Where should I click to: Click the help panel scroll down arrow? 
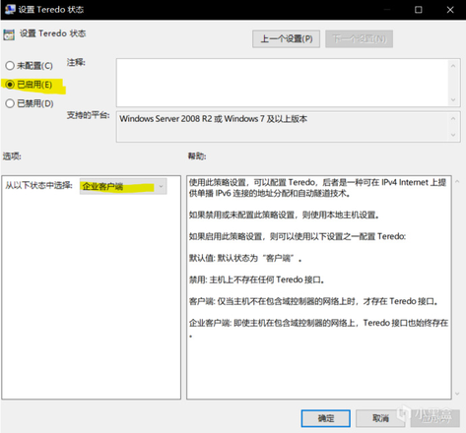coord(457,394)
